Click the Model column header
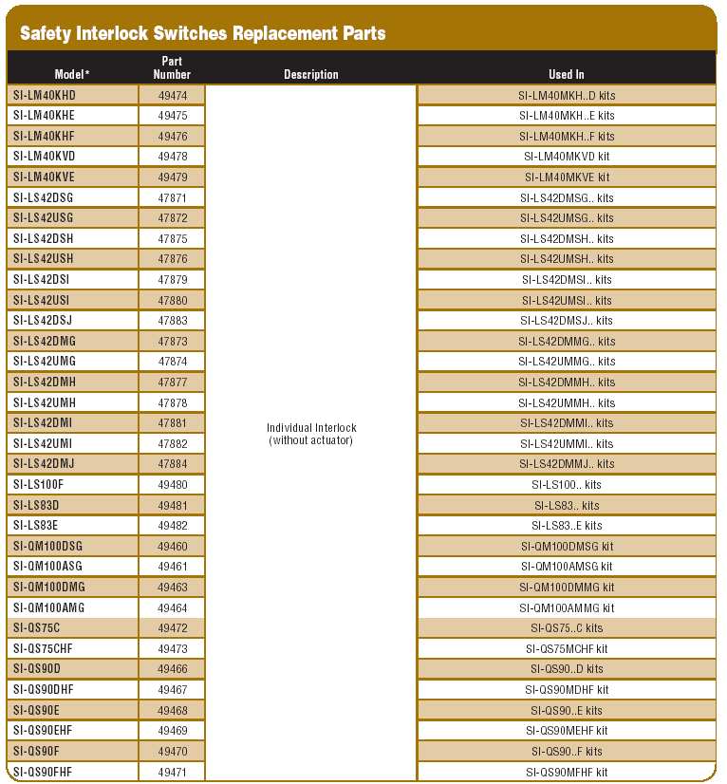Image resolution: width=727 pixels, height=784 pixels. point(72,74)
